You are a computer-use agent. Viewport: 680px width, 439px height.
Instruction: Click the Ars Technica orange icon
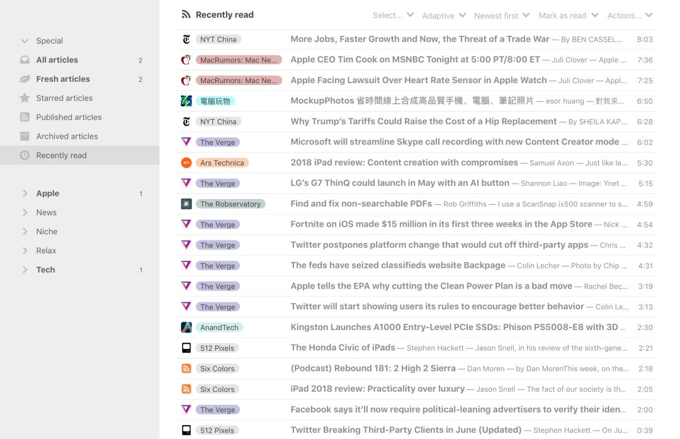(186, 162)
